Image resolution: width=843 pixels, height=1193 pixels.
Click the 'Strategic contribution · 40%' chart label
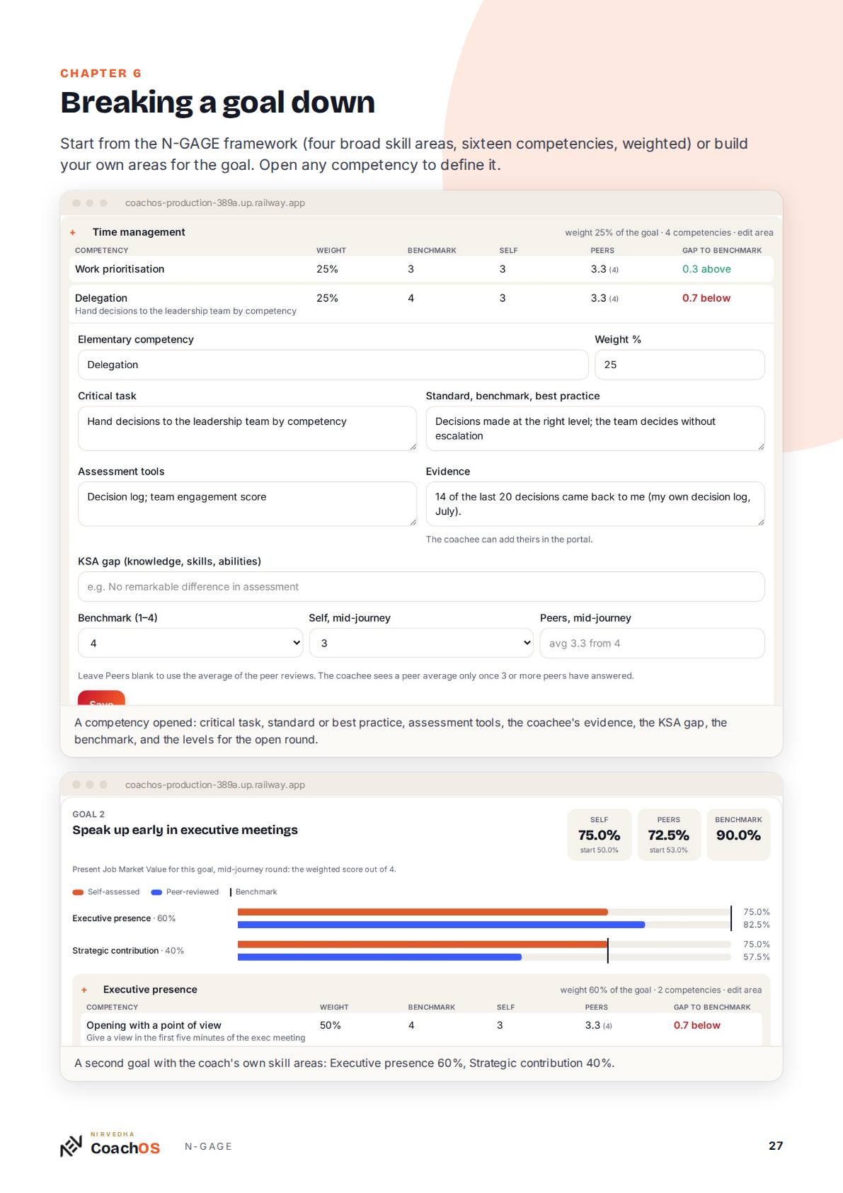pyautogui.click(x=128, y=951)
